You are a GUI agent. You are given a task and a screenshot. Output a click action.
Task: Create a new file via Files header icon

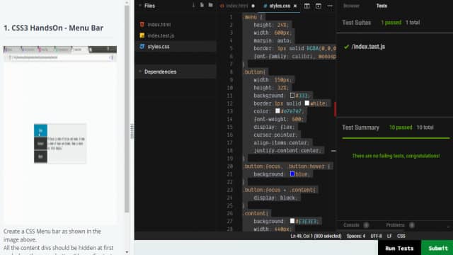point(202,5)
